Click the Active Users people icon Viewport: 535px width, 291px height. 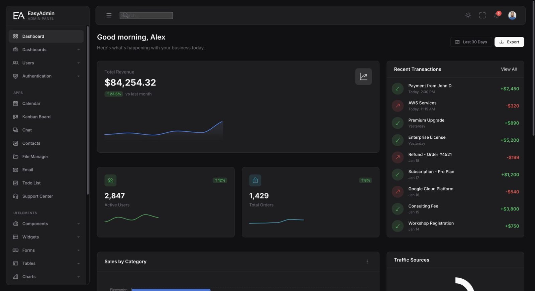tap(110, 180)
